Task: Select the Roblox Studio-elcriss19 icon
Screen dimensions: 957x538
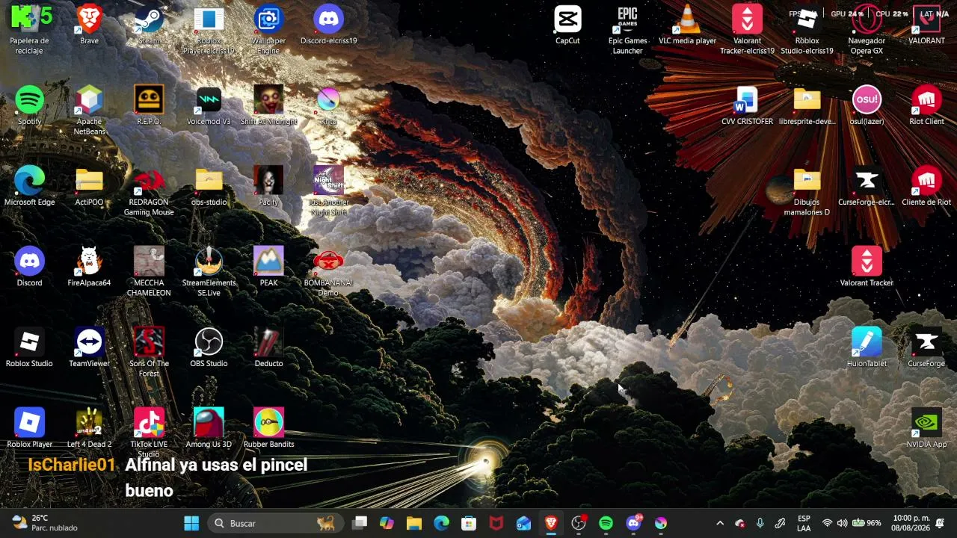Action: click(x=807, y=30)
